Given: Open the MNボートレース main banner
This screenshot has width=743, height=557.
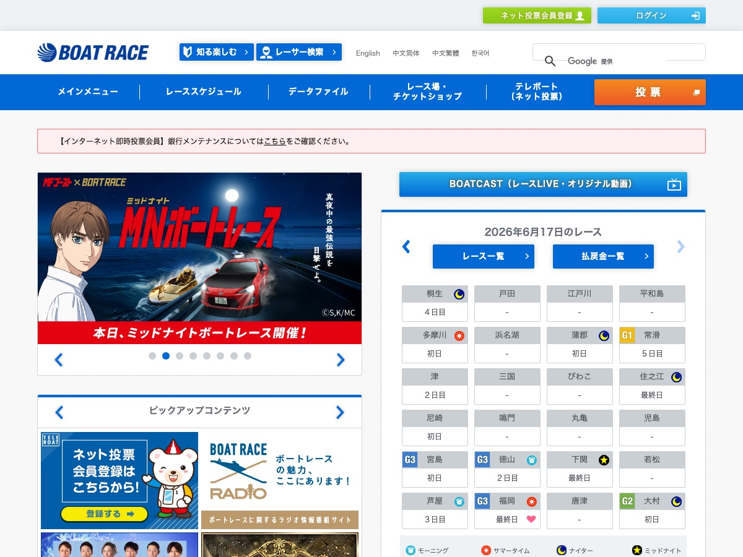Looking at the screenshot, I should coord(199,258).
